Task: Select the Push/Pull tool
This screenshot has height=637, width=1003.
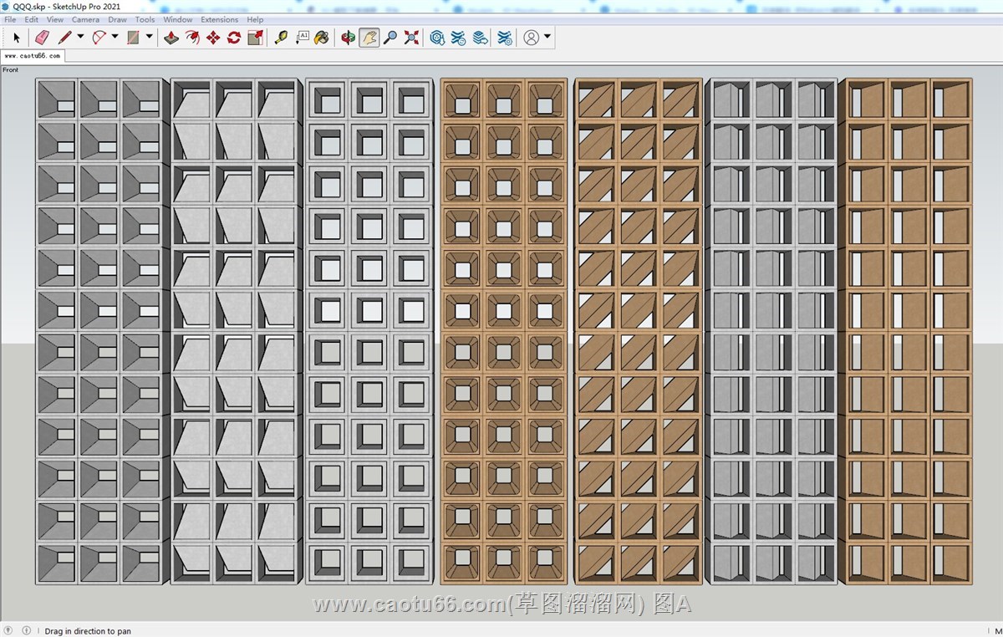Action: pyautogui.click(x=171, y=38)
